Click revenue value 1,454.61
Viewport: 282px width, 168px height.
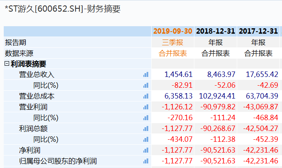pos(179,74)
